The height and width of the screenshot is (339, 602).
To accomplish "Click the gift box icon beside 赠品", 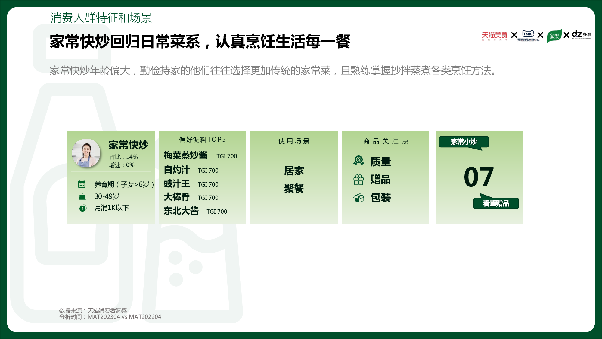I will pos(358,180).
